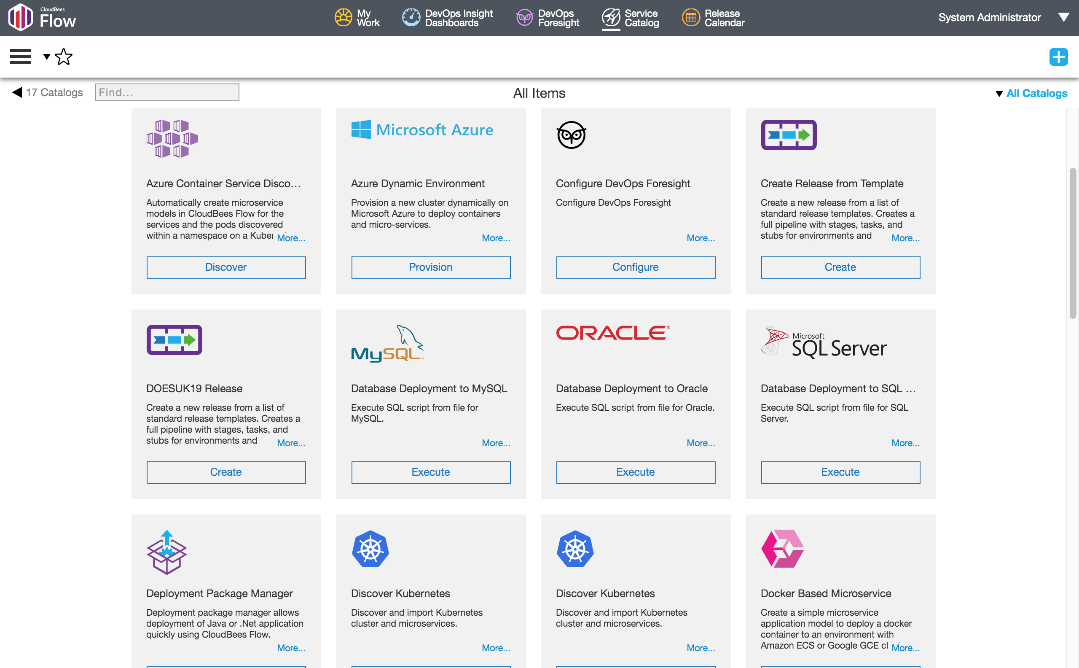Screen dimensions: 1079x668
Task: Click the blue plus add button
Action: 1058,57
